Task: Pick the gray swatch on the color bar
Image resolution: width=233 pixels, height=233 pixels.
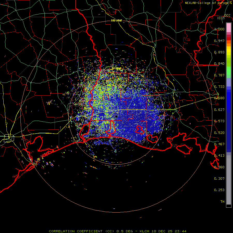Action: (x=229, y=180)
